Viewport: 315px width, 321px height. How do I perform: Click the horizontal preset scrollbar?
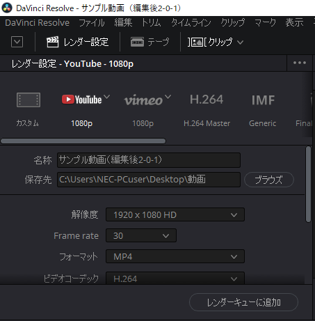[83, 141]
